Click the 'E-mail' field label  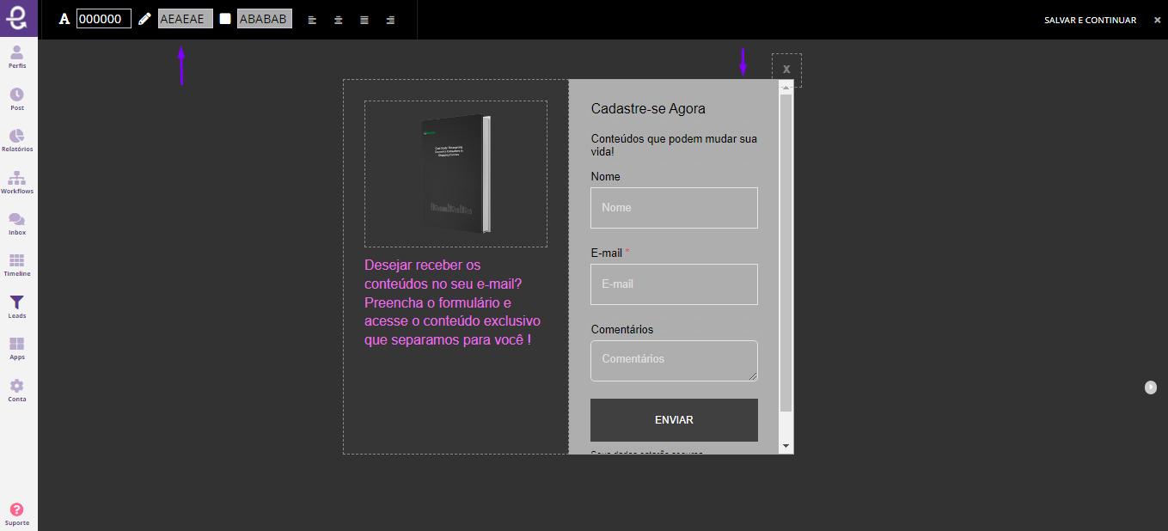tap(607, 253)
